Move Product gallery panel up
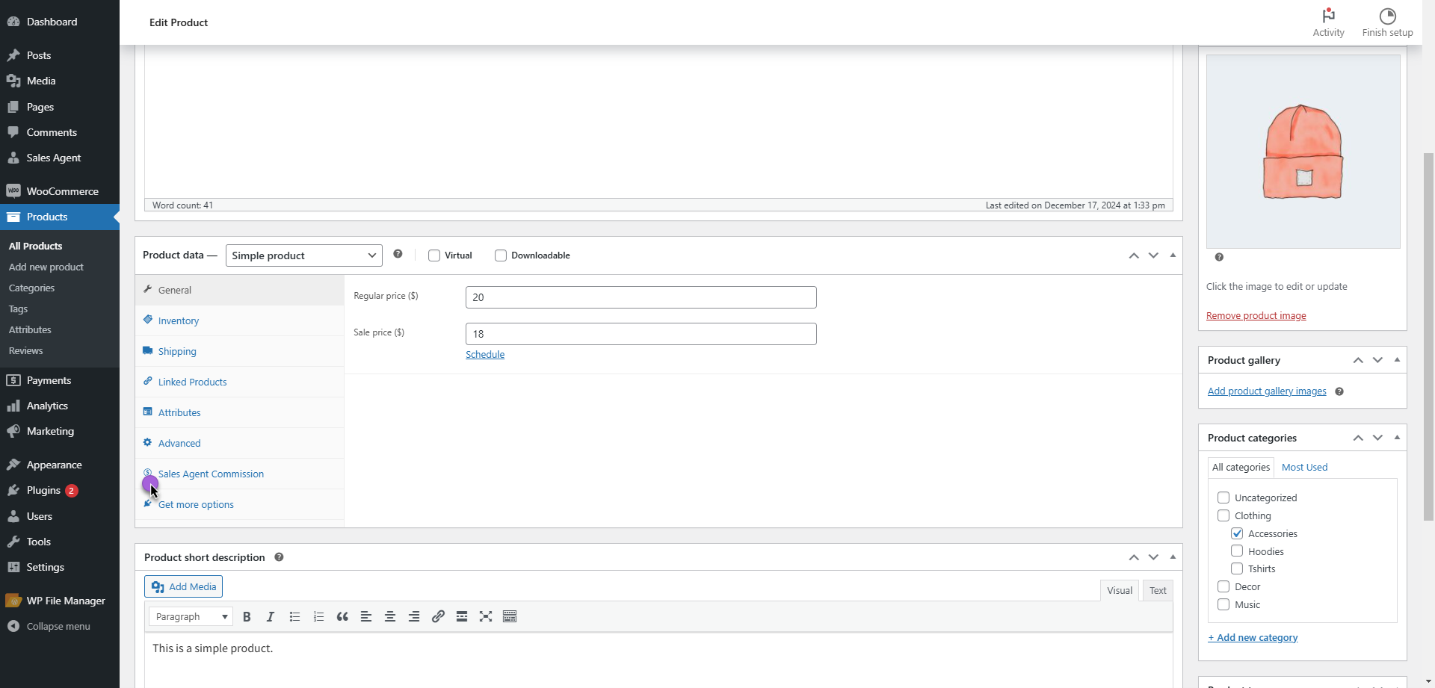Screen dimensions: 1435x688 click(1358, 360)
